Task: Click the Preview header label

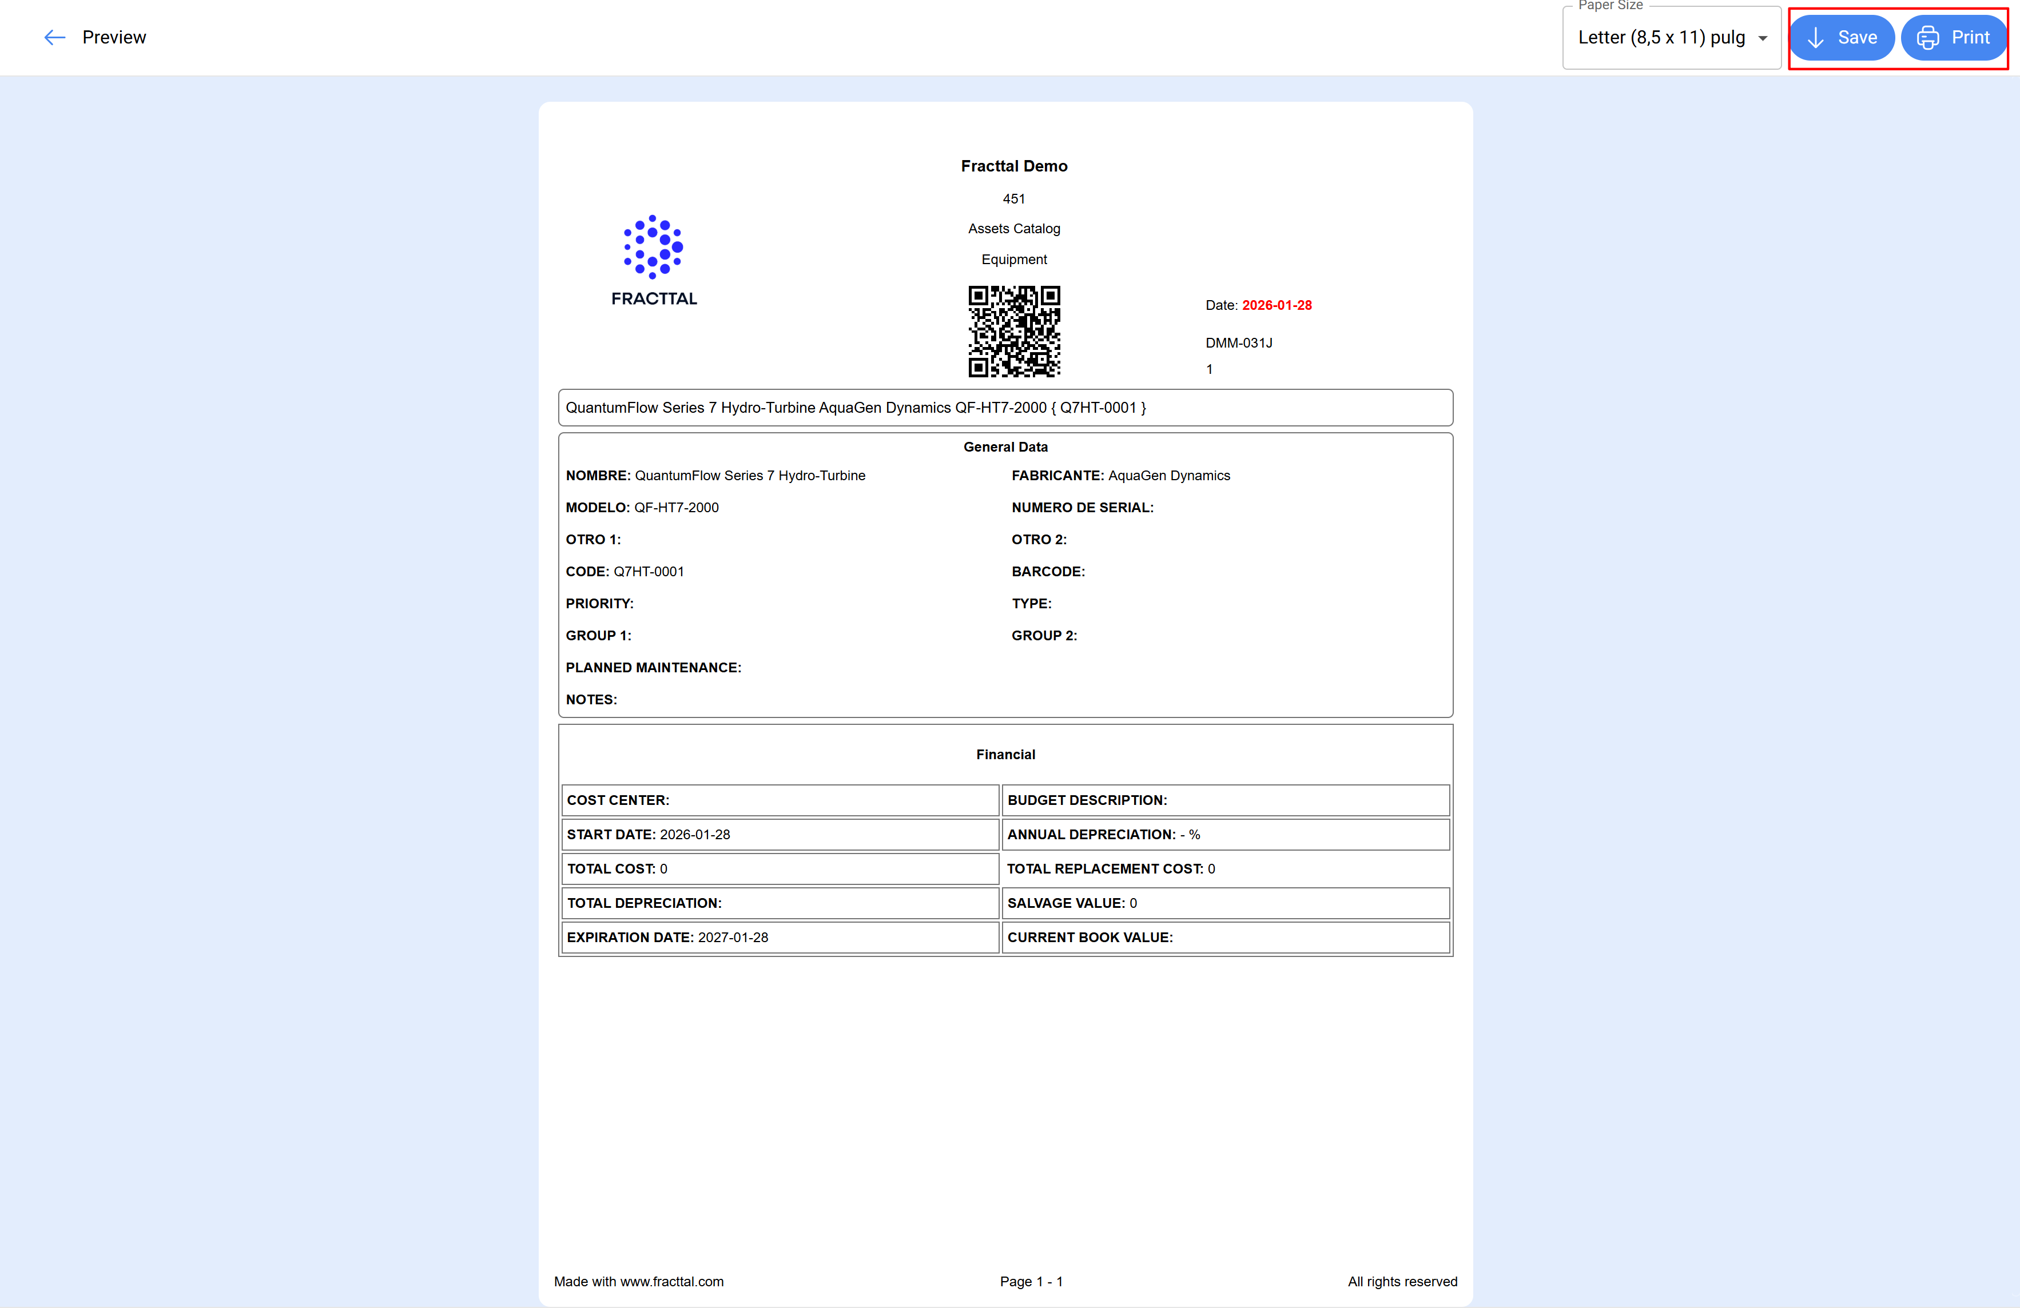Action: click(x=114, y=37)
